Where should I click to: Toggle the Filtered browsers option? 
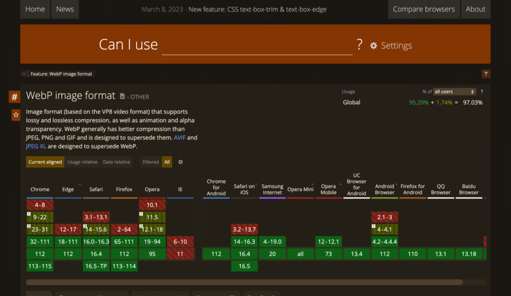(150, 162)
